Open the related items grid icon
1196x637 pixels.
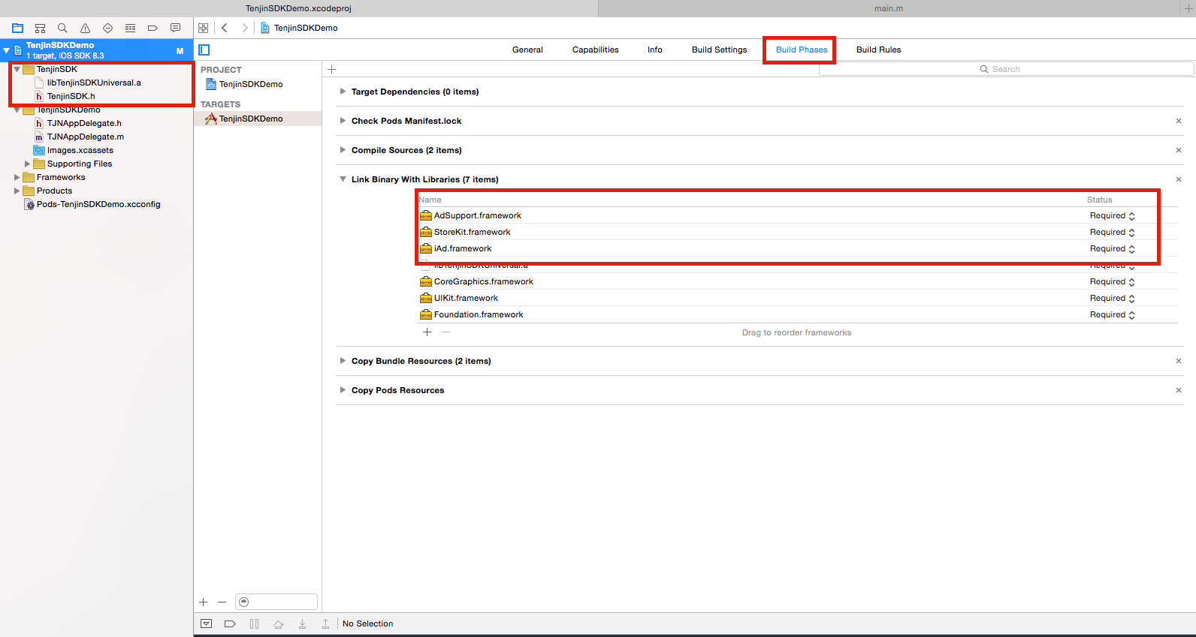(204, 28)
